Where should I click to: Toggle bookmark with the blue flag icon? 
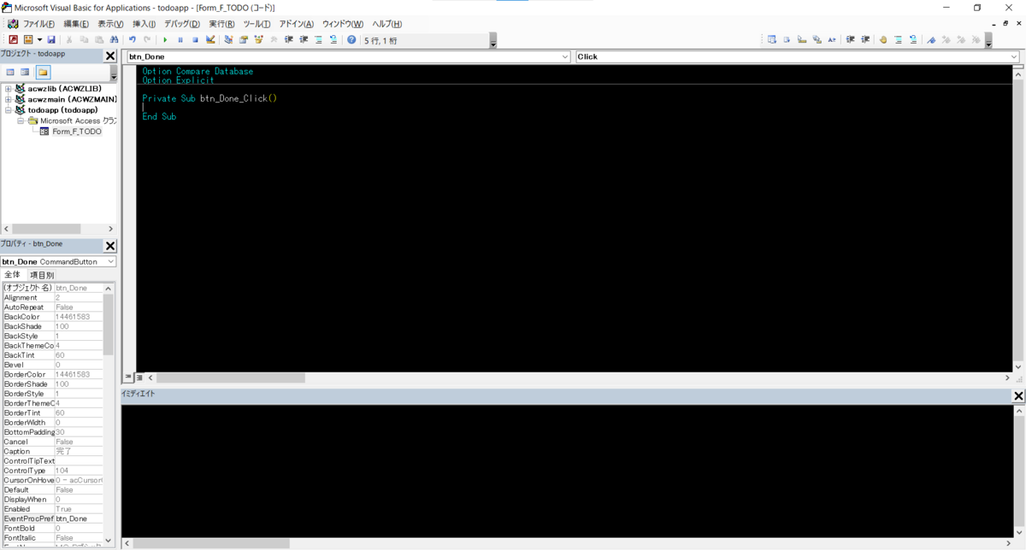click(x=932, y=39)
